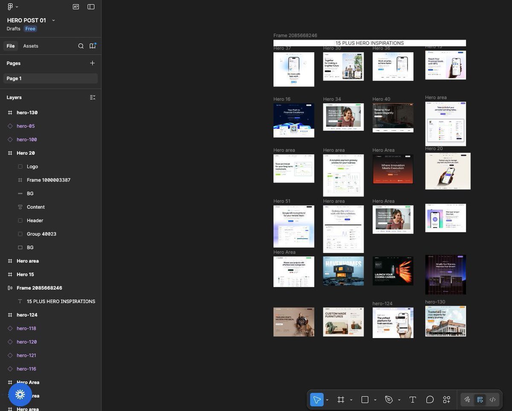Click the diamond component icon beside hero-05
The image size is (512, 411).
point(10,126)
